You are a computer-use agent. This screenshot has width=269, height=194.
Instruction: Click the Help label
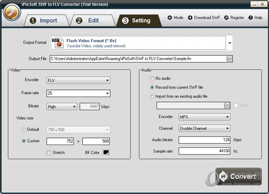click(258, 18)
